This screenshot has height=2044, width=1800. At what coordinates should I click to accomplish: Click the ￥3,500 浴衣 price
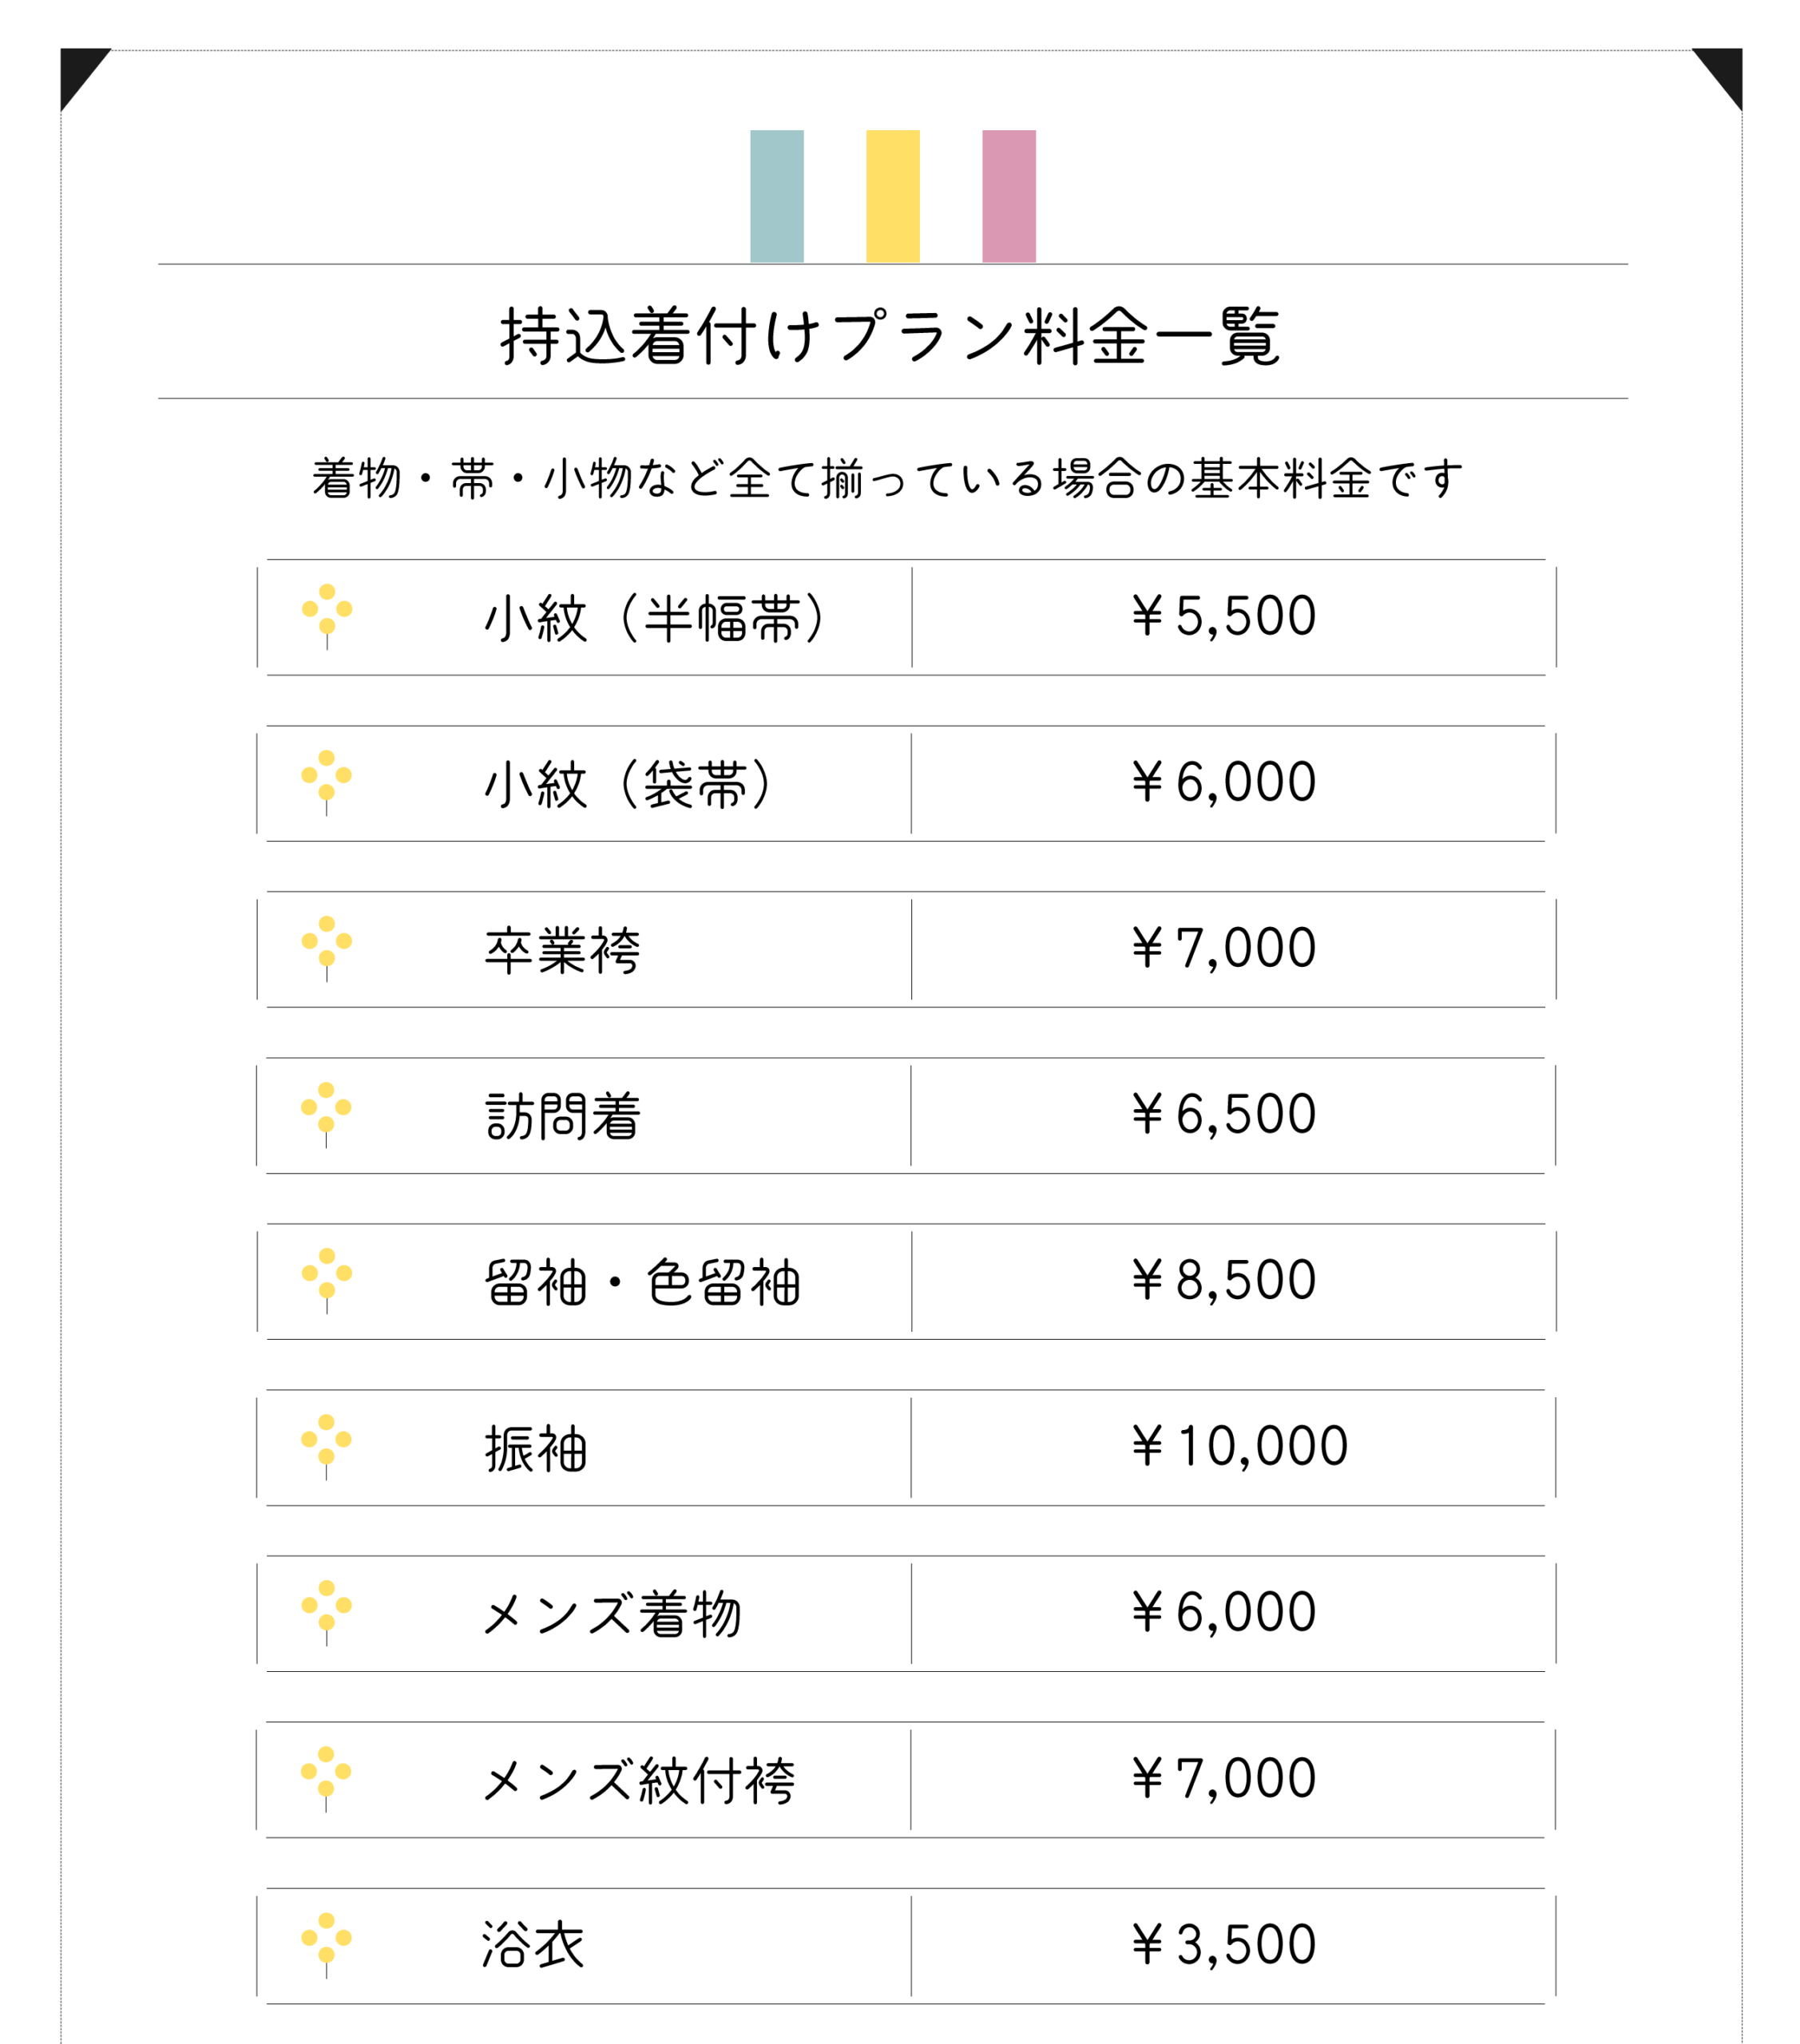[x=1224, y=1944]
